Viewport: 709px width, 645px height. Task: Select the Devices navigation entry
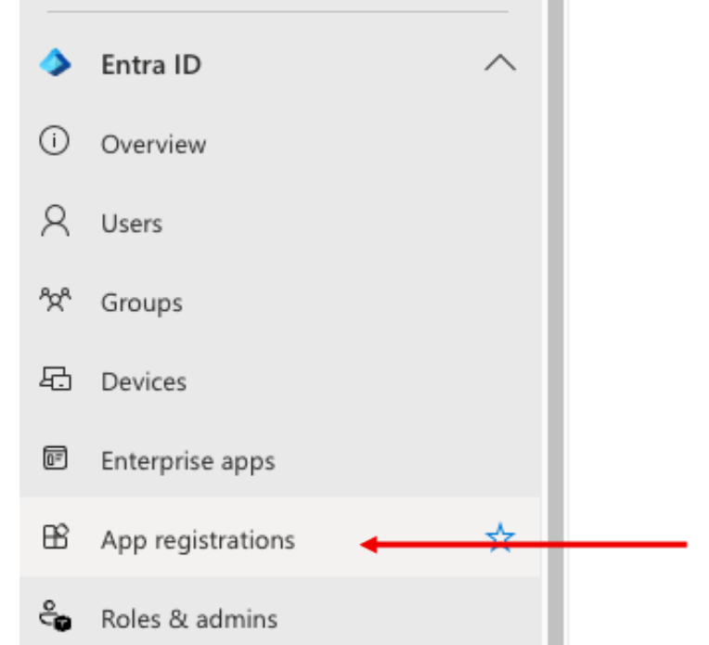(x=144, y=381)
